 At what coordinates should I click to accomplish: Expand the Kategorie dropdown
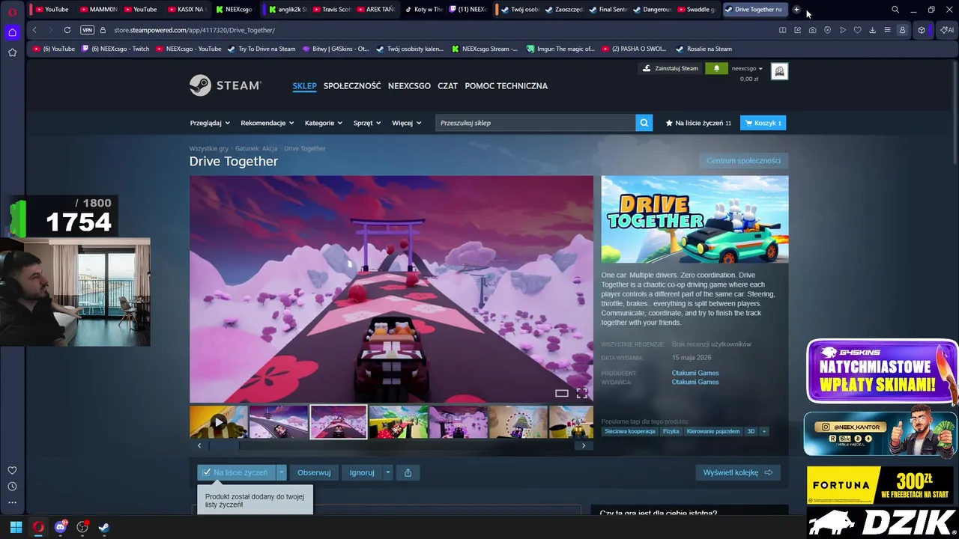click(323, 123)
